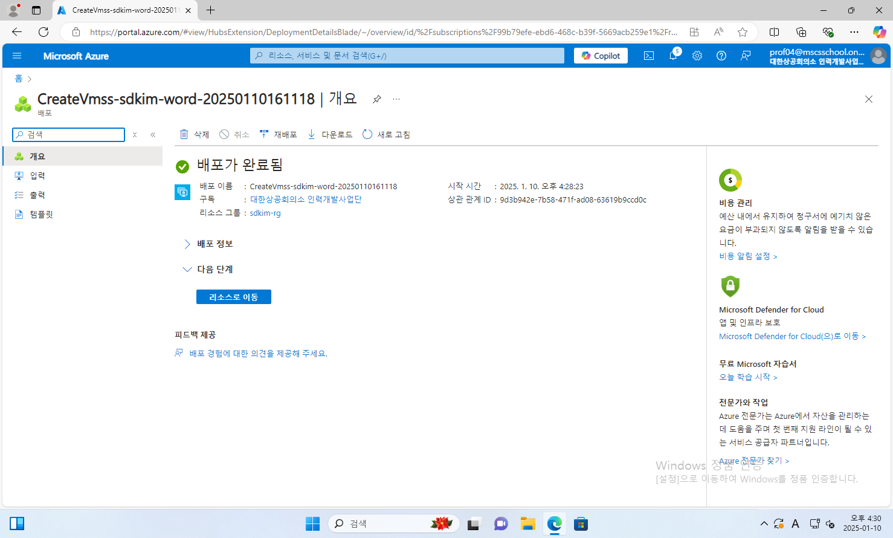
Task: Select the correlation ID value text
Action: [573, 199]
